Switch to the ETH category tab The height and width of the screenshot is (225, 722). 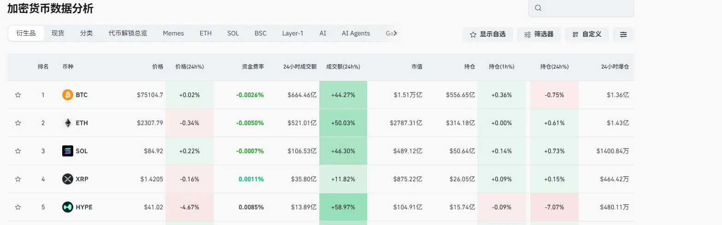206,33
